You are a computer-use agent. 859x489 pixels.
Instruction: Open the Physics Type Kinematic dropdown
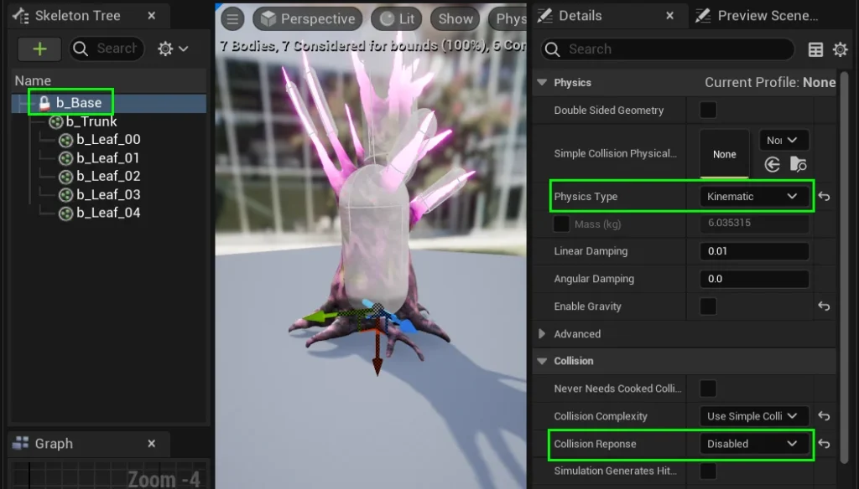[752, 197]
